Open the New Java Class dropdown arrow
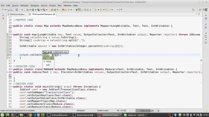Screen dimensions: 209x117 click(57, 10)
